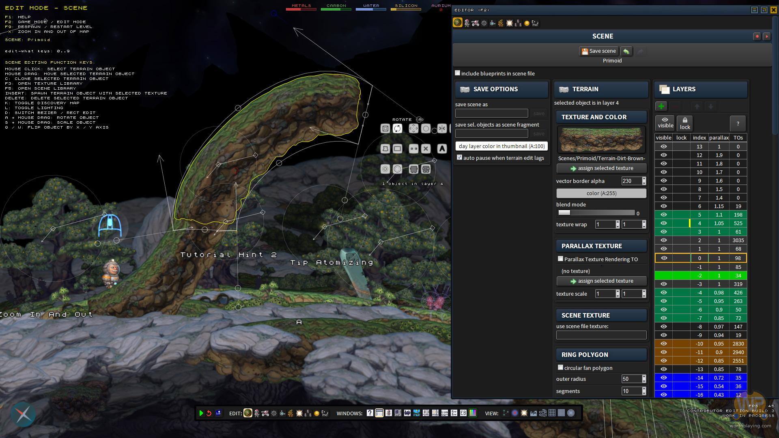Viewport: 779px width, 438px height.
Task: Enable circular fan polygon checkbox
Action: pyautogui.click(x=560, y=367)
